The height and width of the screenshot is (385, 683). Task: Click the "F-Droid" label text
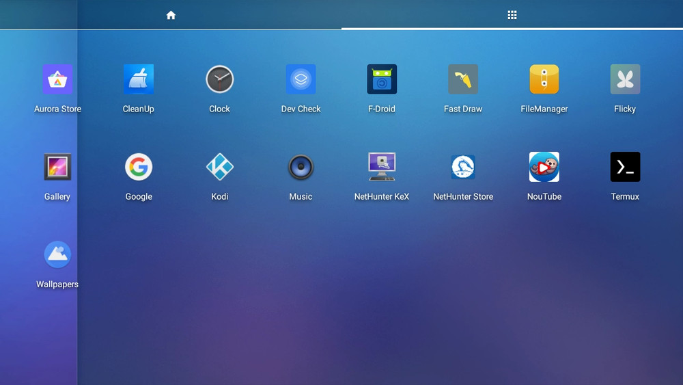(382, 109)
